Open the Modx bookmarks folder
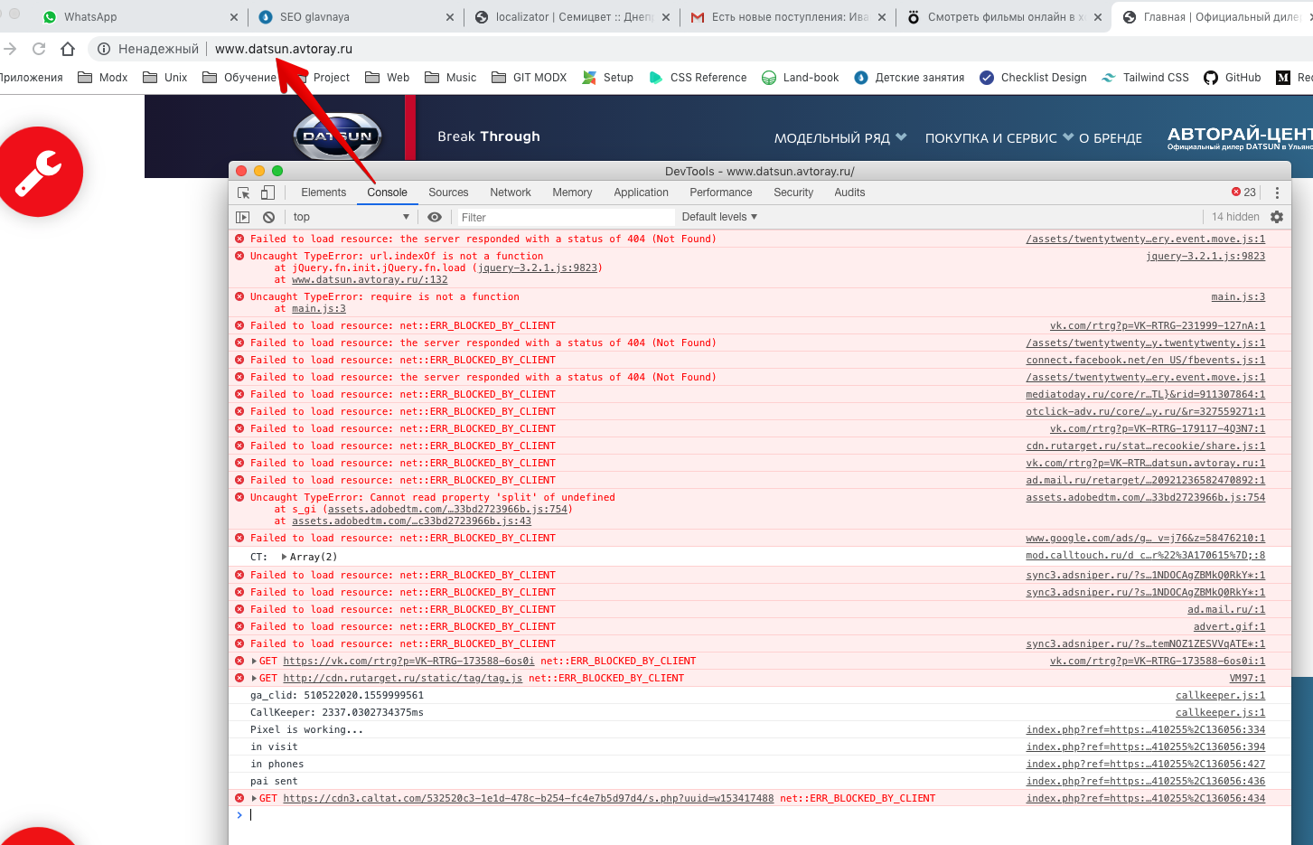Screen dimensions: 1313x845 pyautogui.click(x=103, y=78)
